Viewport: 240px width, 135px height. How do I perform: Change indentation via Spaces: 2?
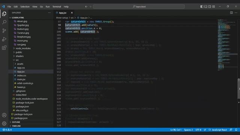[188, 130]
